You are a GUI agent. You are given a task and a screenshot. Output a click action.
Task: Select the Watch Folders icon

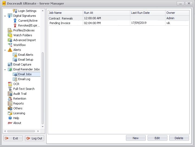click(x=10, y=35)
